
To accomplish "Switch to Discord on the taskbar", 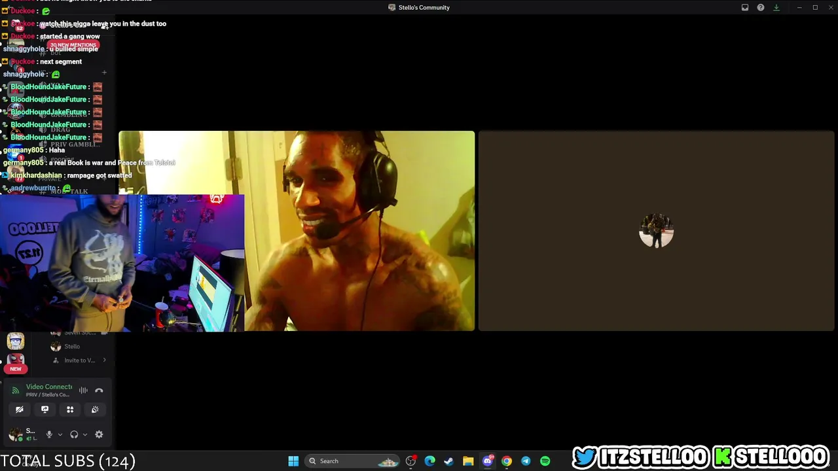I will [487, 461].
